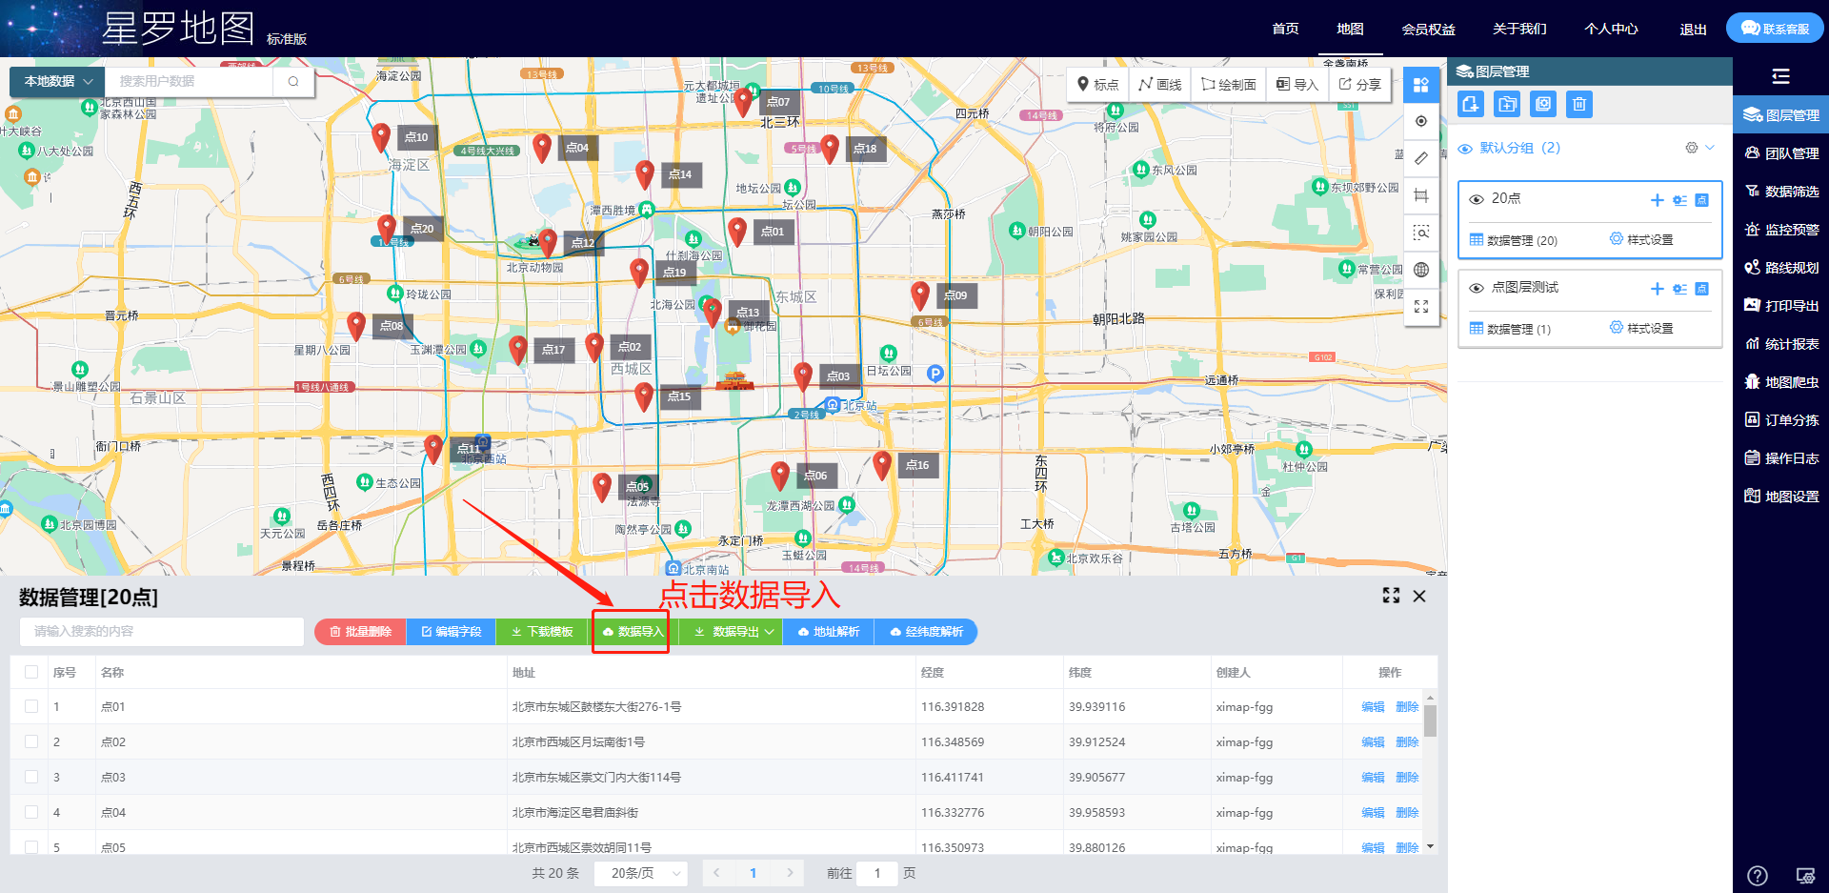Check the checkbox for row 点04
Image resolution: width=1829 pixels, height=893 pixels.
click(x=31, y=812)
